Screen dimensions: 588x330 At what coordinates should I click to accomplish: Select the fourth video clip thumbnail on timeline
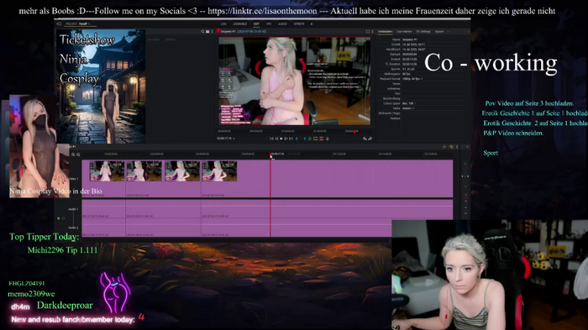point(219,171)
